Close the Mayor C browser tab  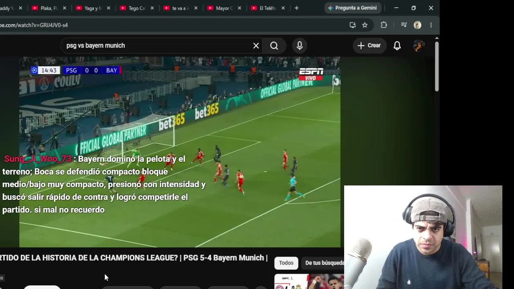pos(240,8)
